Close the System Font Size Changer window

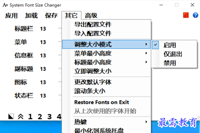192,5
